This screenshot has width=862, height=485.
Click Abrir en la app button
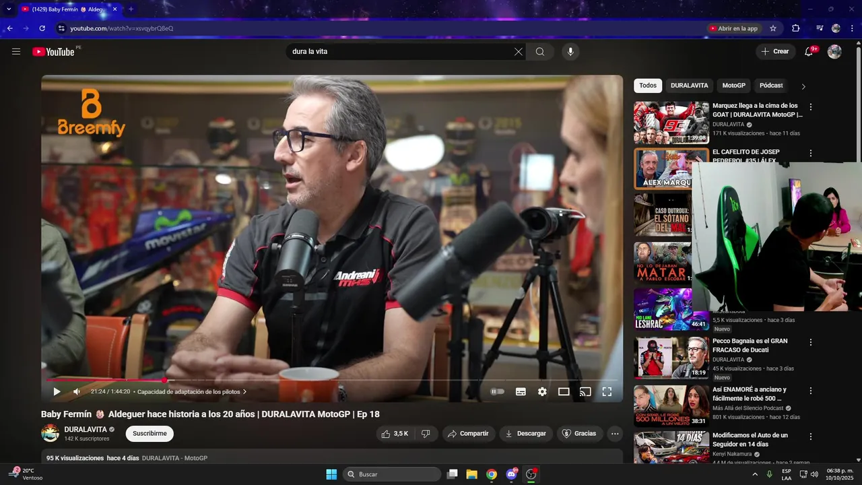click(734, 28)
